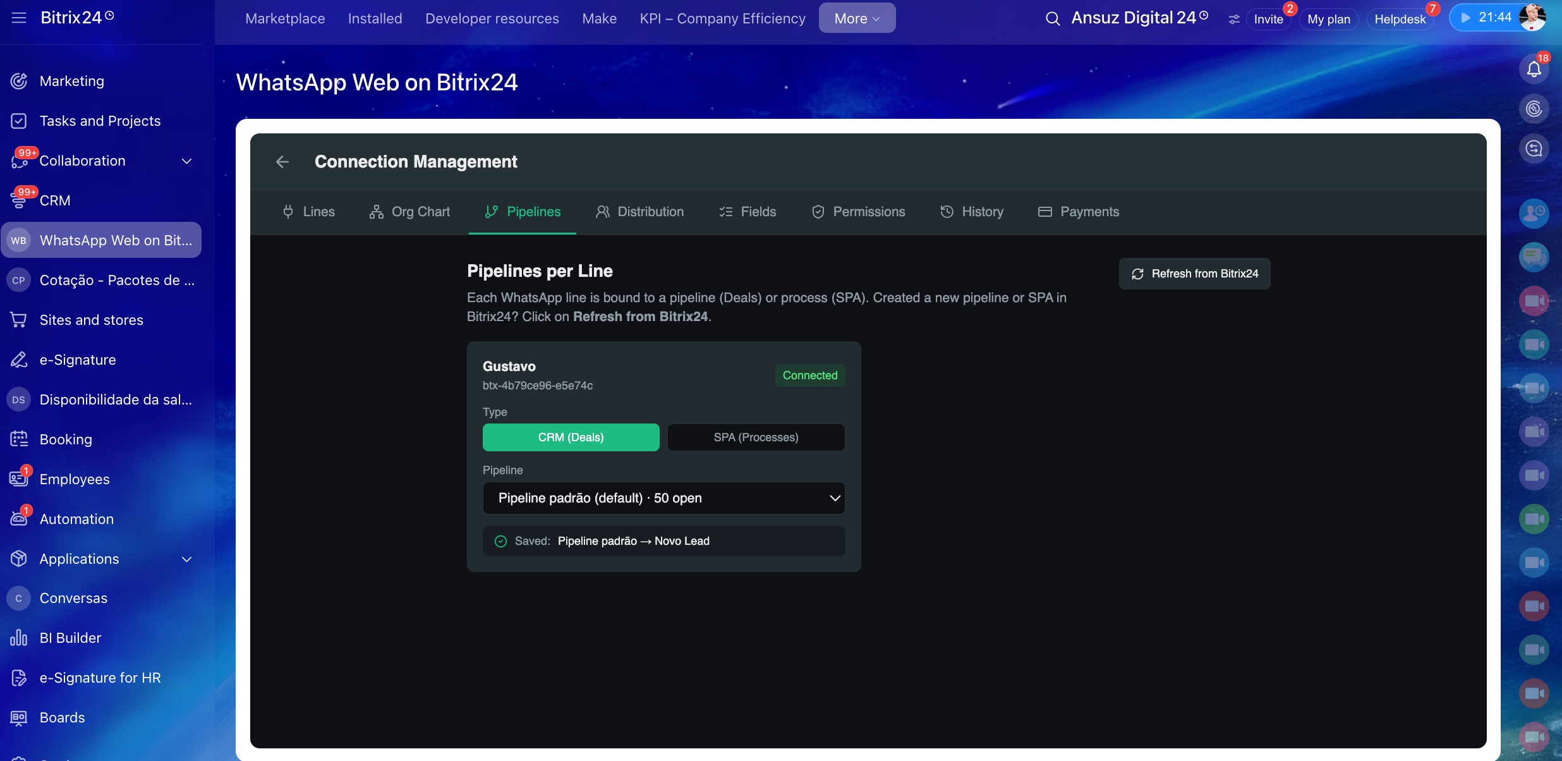
Task: Click the WB avatar for WhatsApp Web
Action: click(19, 240)
